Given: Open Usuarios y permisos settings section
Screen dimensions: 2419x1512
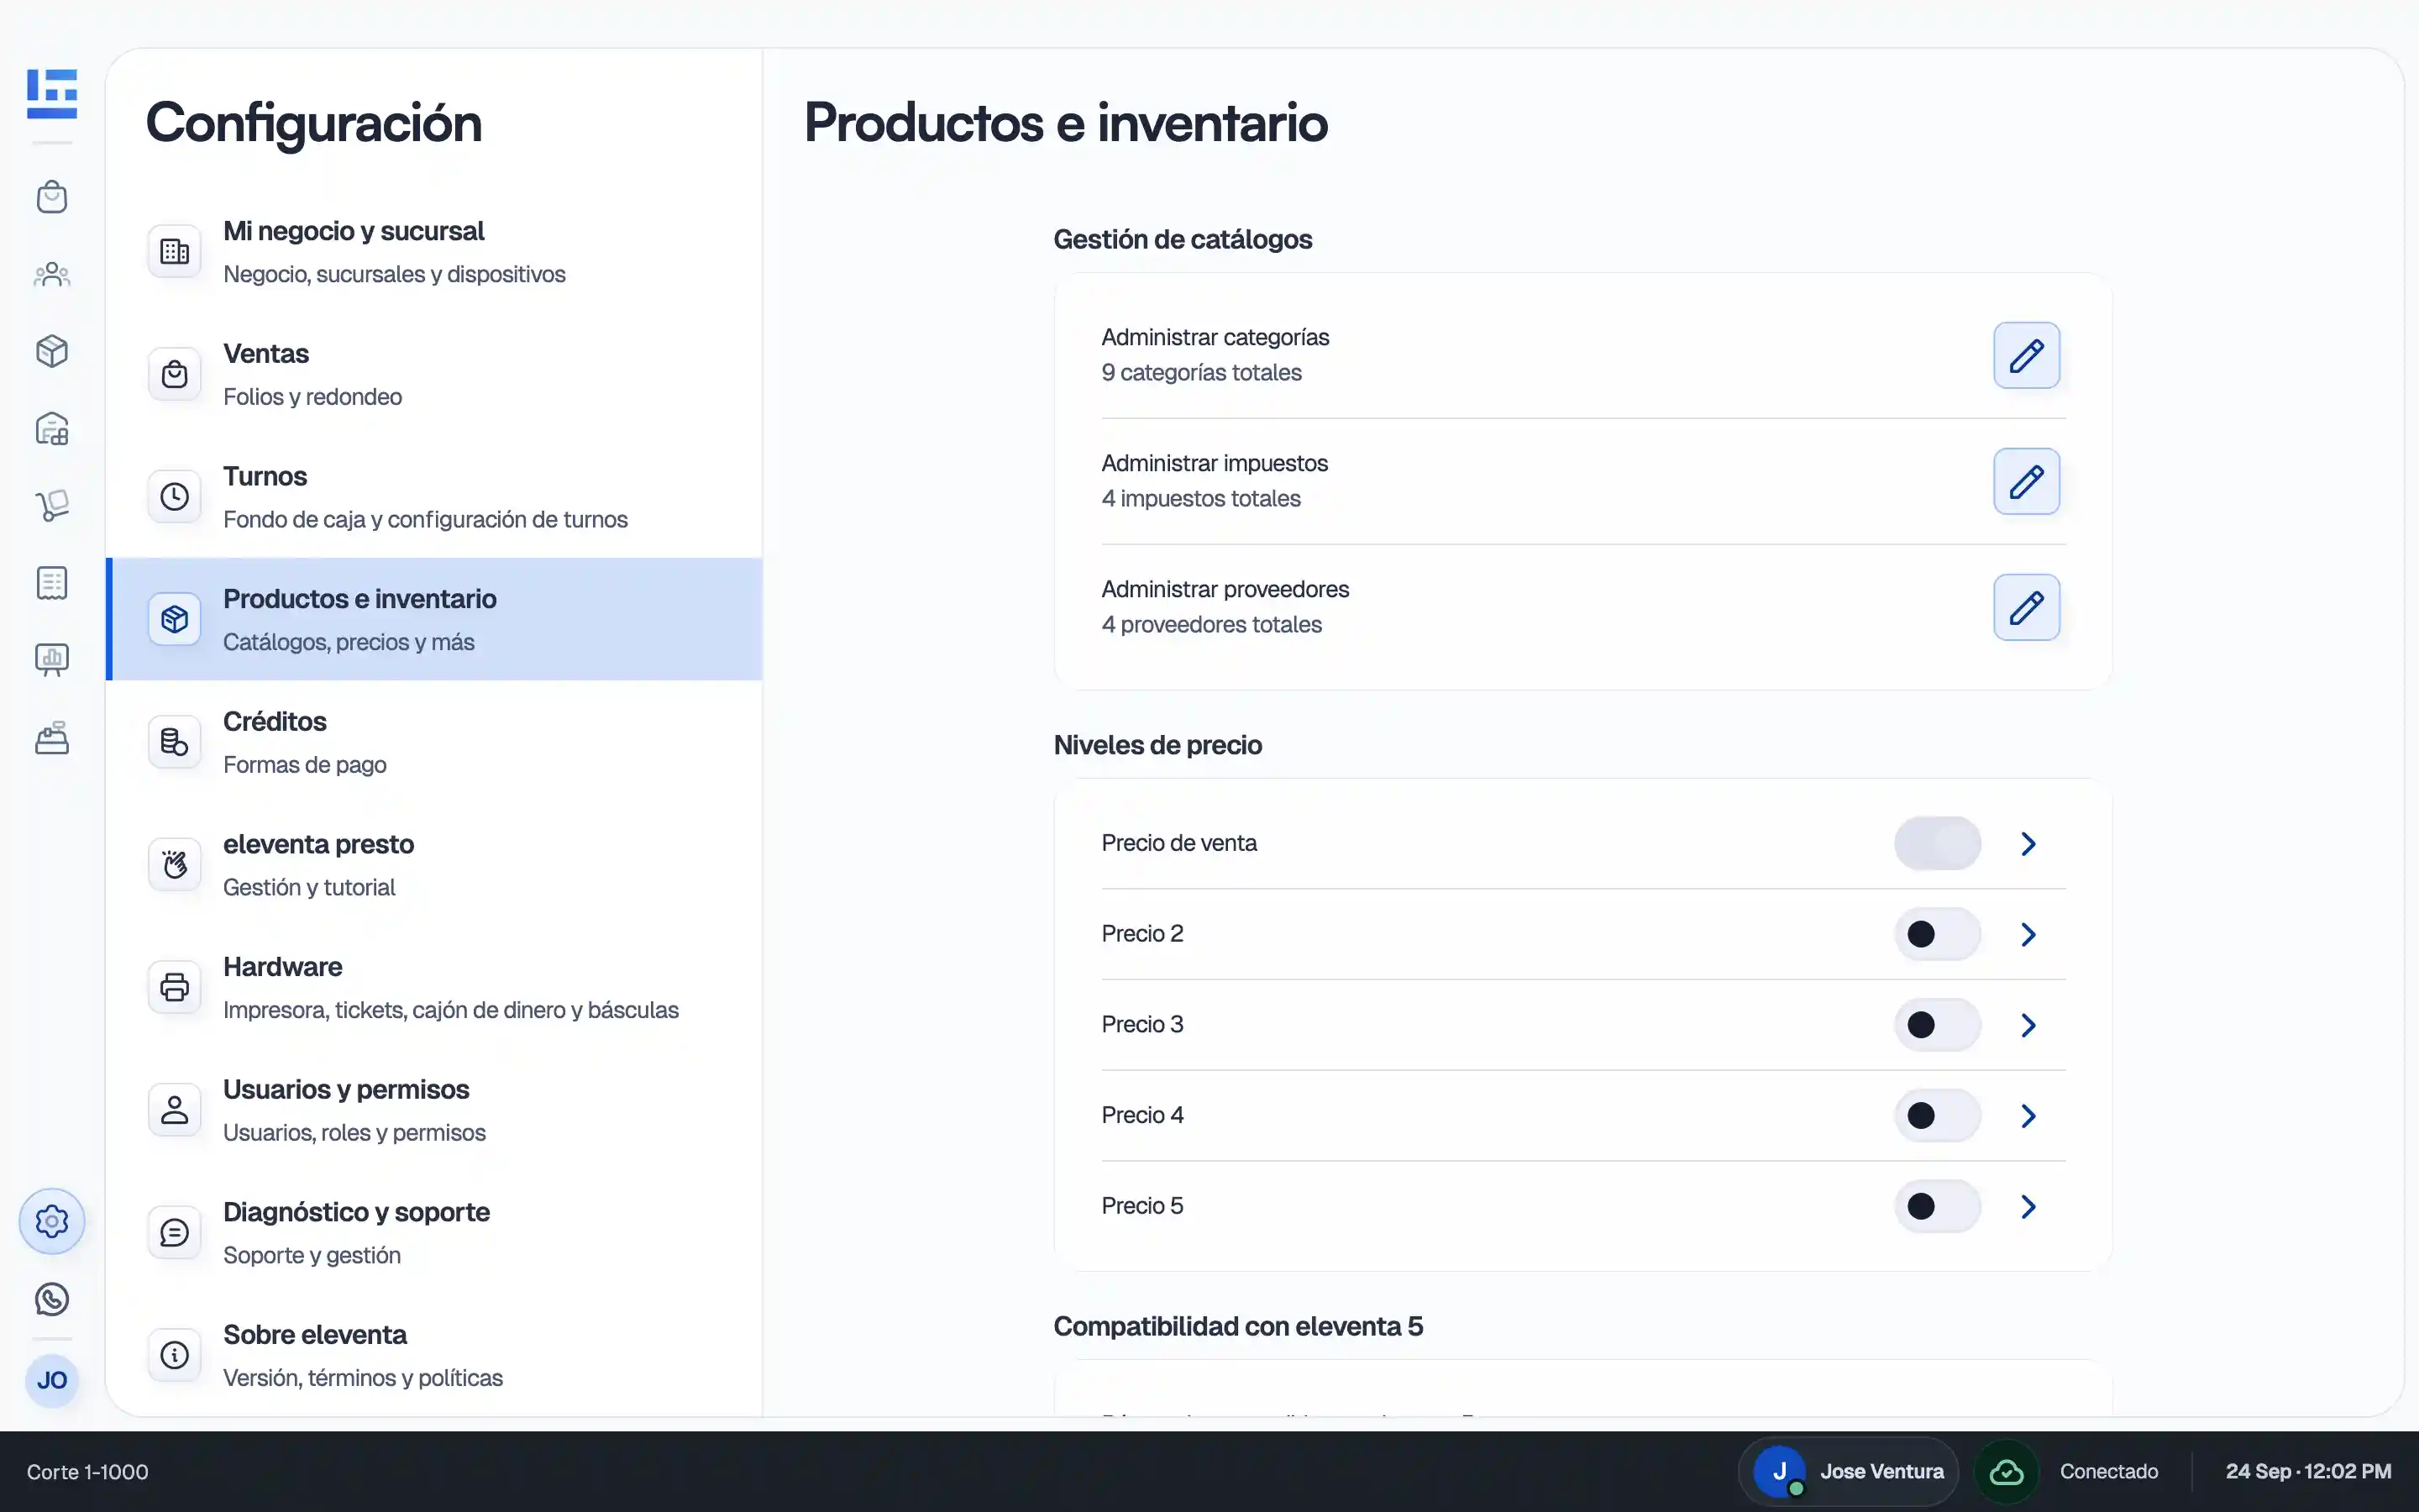Looking at the screenshot, I should (x=435, y=1110).
